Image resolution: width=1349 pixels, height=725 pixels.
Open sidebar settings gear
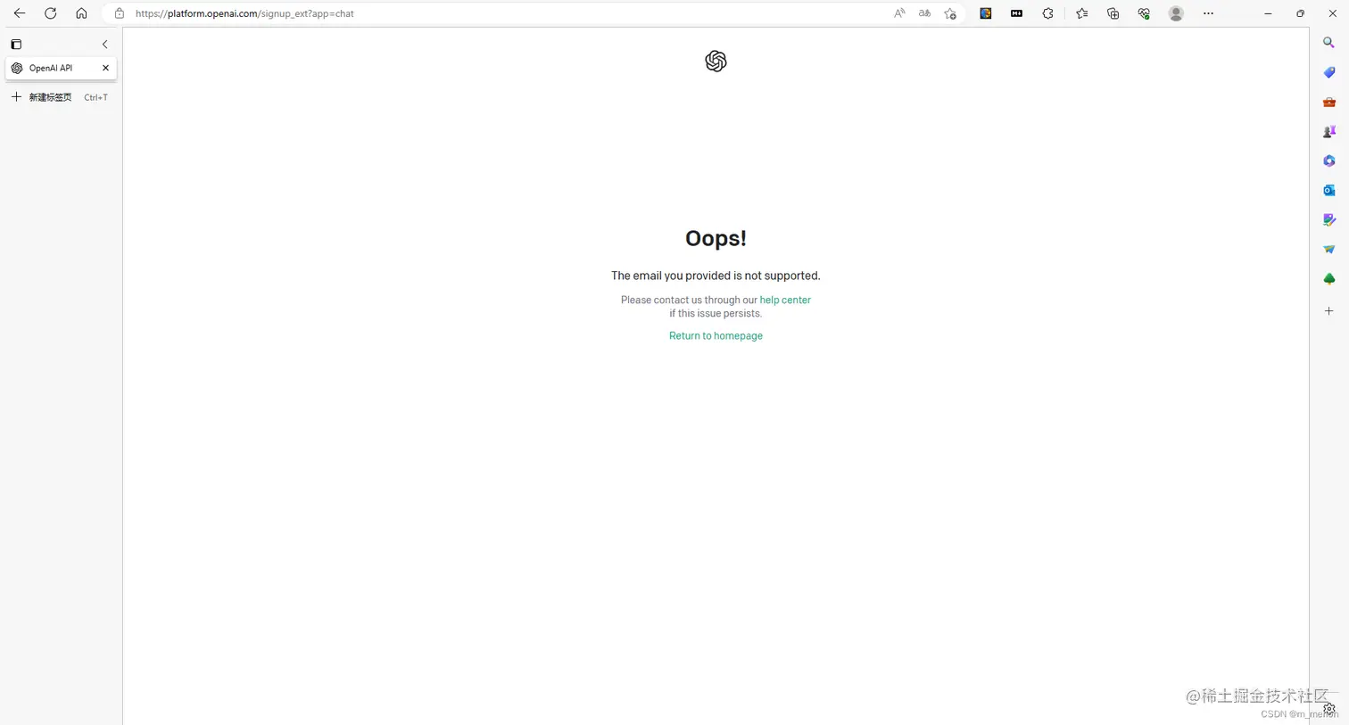[1328, 708]
